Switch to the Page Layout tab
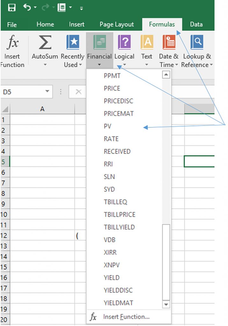This screenshot has height=326, width=228. click(x=117, y=25)
